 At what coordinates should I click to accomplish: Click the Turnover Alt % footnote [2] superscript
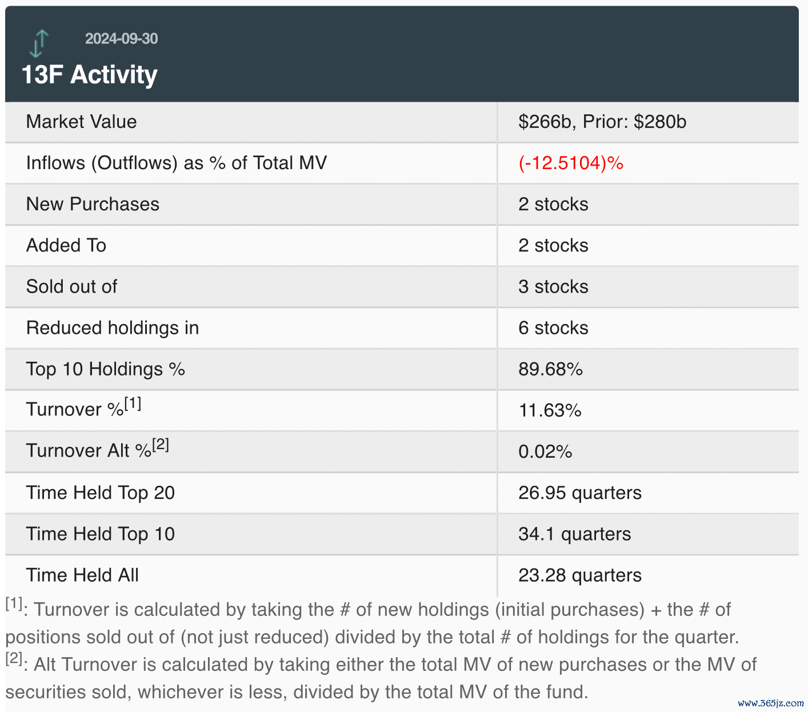click(x=161, y=445)
